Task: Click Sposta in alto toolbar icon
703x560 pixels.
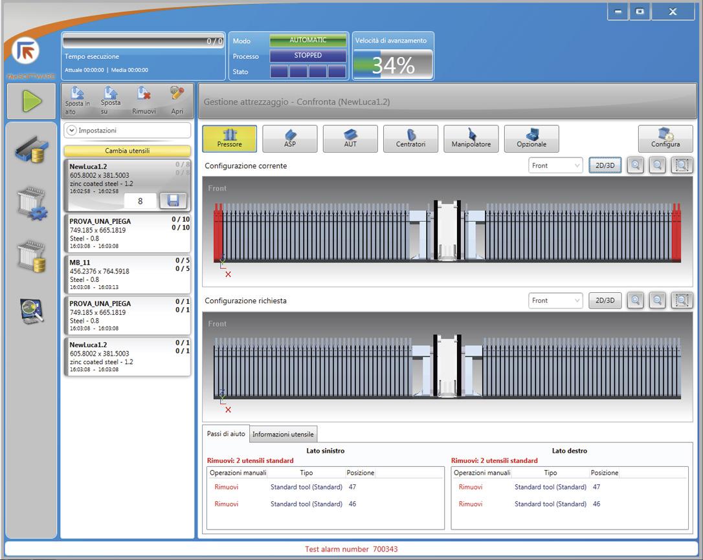Action: coord(78,100)
